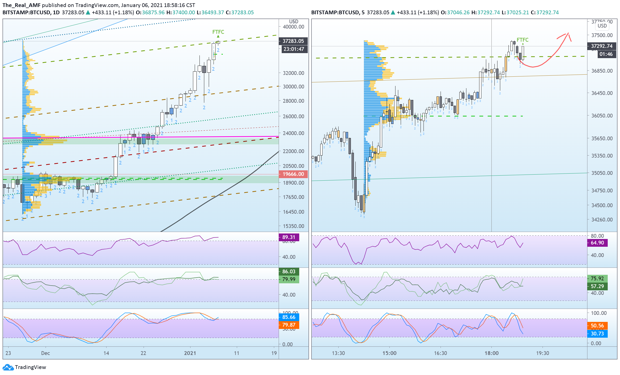The width and height of the screenshot is (620, 375).
Task: Click the 24000.00 label on the left price axis
Action: [x=293, y=133]
